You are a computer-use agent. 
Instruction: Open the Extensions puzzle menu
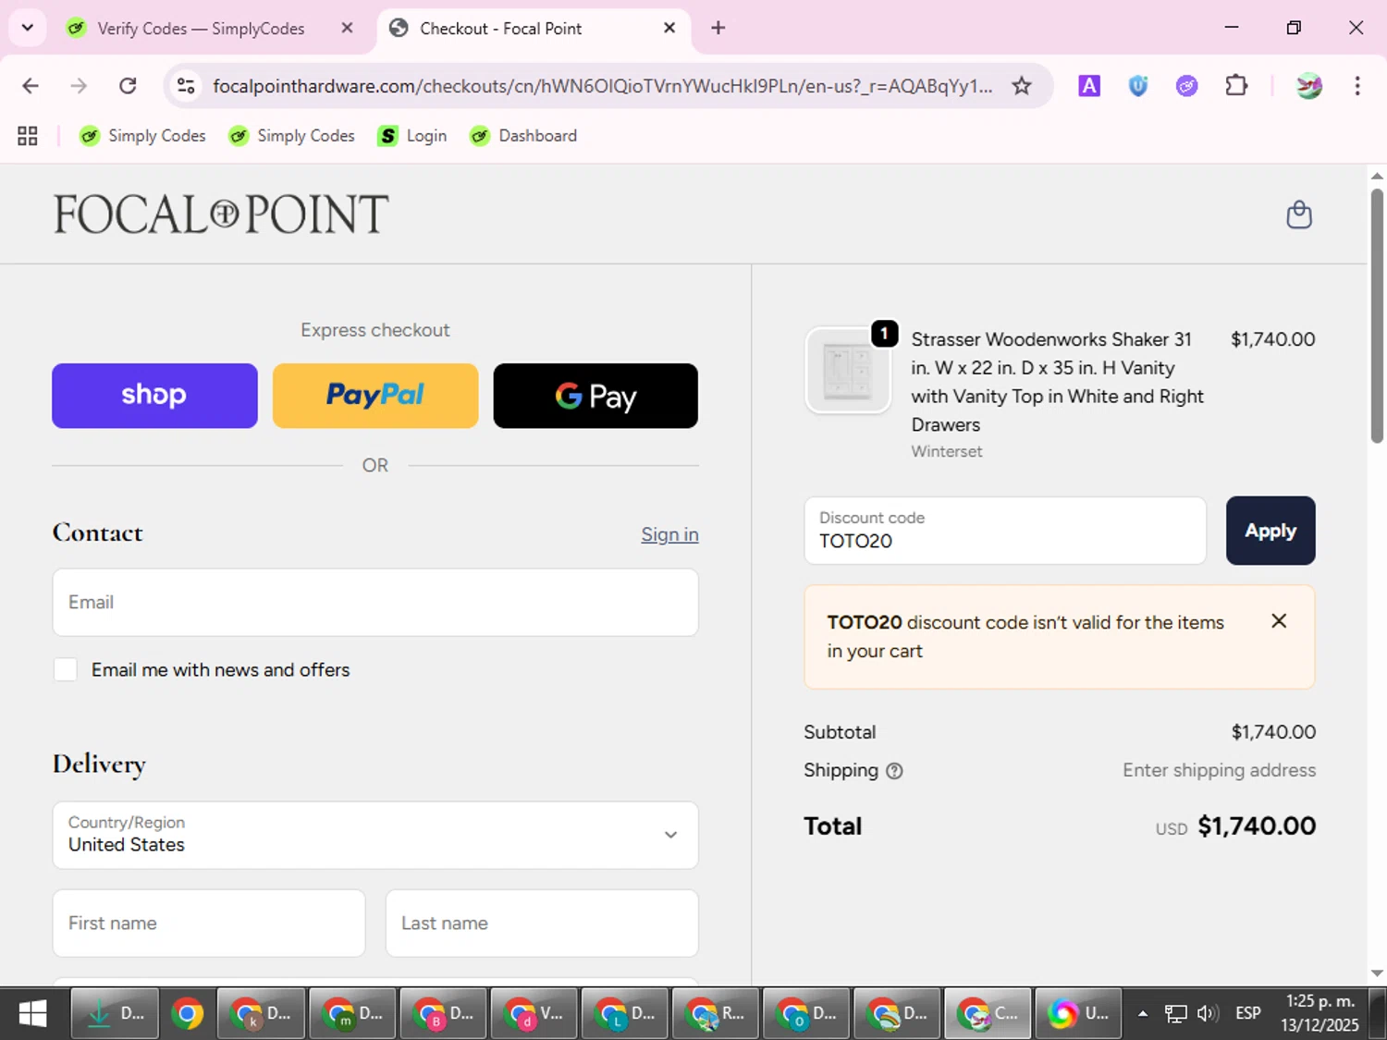pos(1236,86)
